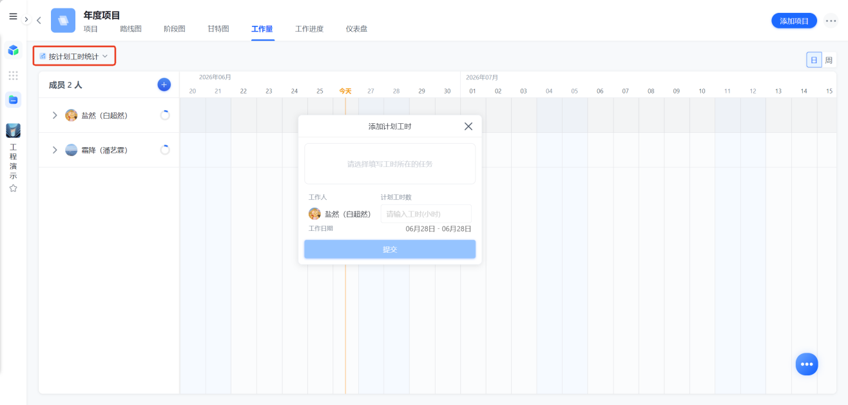The width and height of the screenshot is (848, 405).
Task: Click the 2026年07月 month label
Action: (482, 77)
